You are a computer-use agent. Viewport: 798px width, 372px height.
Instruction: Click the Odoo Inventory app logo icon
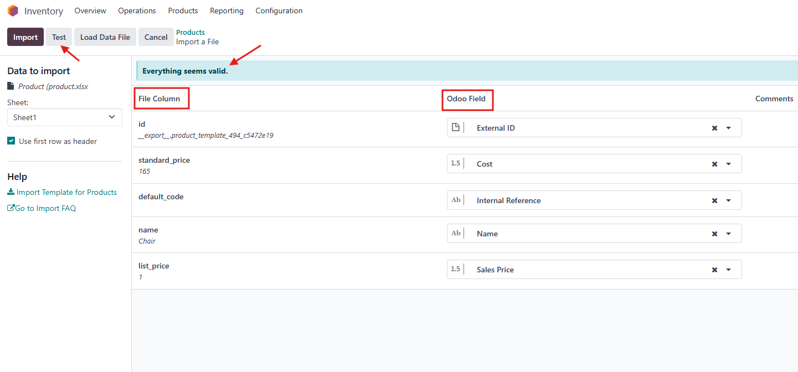13,11
